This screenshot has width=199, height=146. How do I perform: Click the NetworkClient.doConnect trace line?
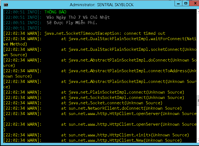[x=121, y=108]
